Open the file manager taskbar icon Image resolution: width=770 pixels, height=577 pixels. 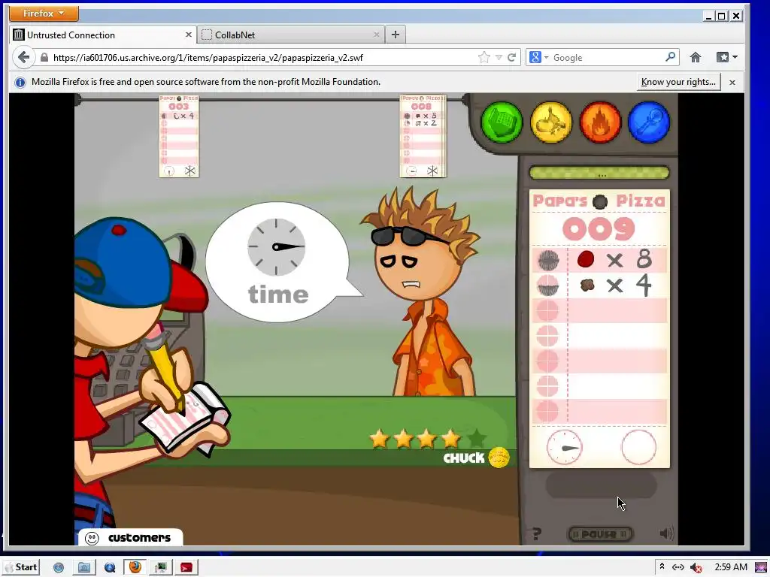(x=84, y=568)
